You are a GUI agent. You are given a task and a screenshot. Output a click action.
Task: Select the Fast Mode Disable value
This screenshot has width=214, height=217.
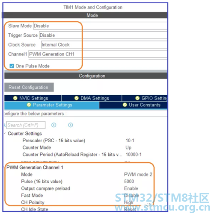click(x=131, y=195)
